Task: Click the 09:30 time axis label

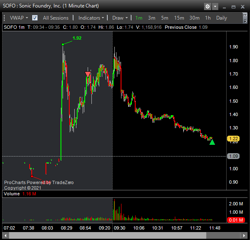Action: click(120, 228)
